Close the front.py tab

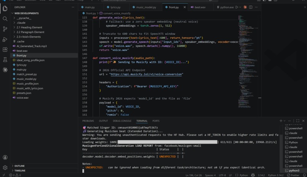(185, 7)
